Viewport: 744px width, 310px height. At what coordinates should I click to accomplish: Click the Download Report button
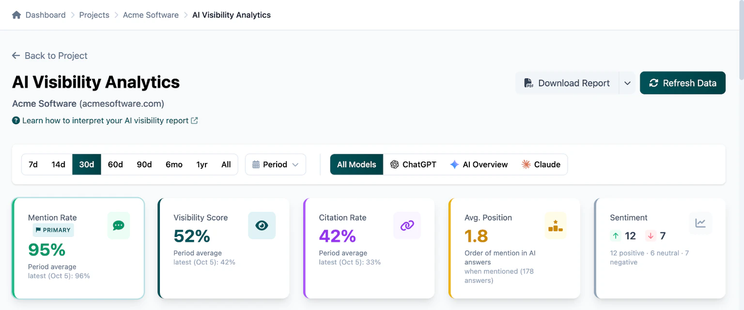(x=567, y=83)
